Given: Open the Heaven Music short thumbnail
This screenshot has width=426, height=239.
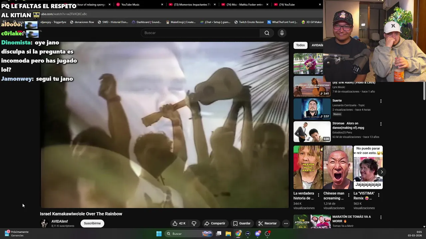Looking at the screenshot, I should (308, 167).
